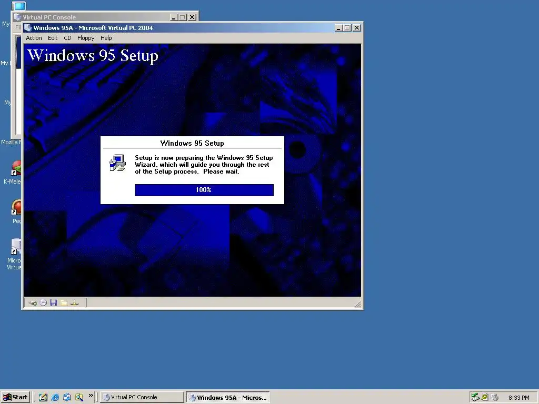Minimize the Virtual PC Console window
Image resolution: width=539 pixels, height=404 pixels.
click(174, 17)
